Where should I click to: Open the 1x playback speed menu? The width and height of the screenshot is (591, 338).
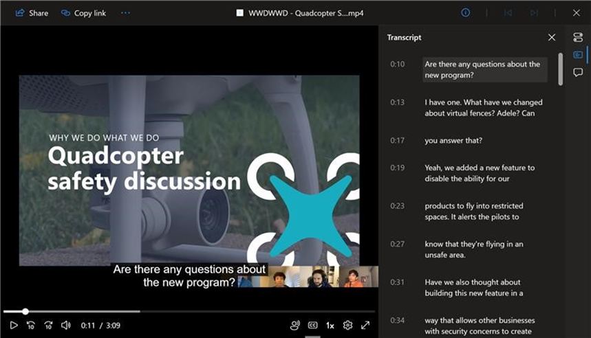(x=330, y=326)
